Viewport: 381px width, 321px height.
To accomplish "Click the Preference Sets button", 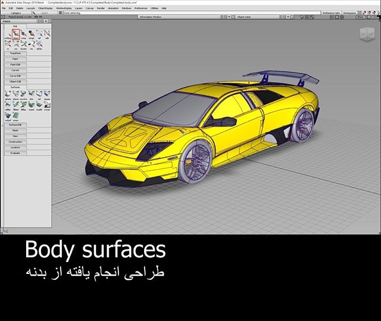I will point(332,13).
